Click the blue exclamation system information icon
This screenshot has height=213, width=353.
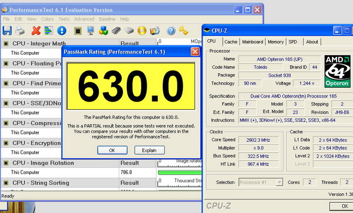click(x=61, y=30)
